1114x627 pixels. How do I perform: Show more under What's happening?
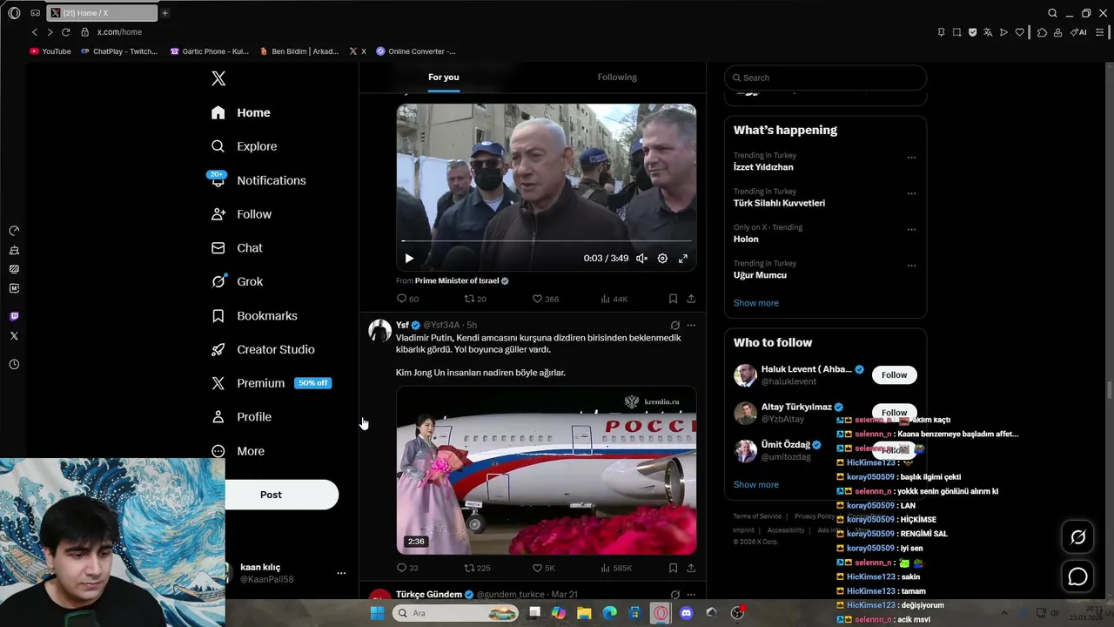coord(756,303)
